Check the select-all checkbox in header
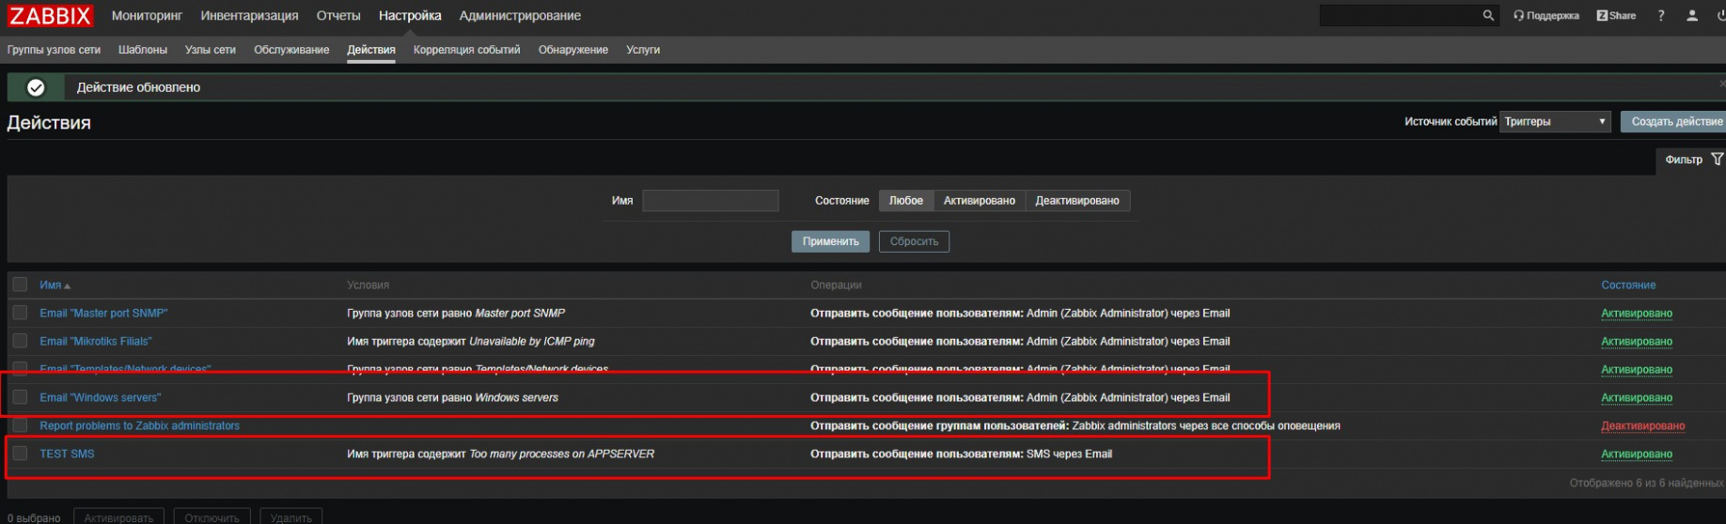This screenshot has width=1726, height=524. click(20, 285)
